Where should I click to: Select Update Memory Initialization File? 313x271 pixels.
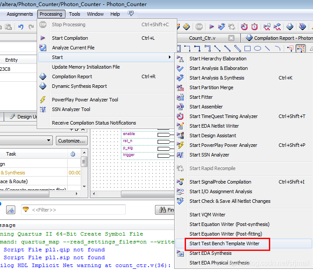click(x=107, y=67)
